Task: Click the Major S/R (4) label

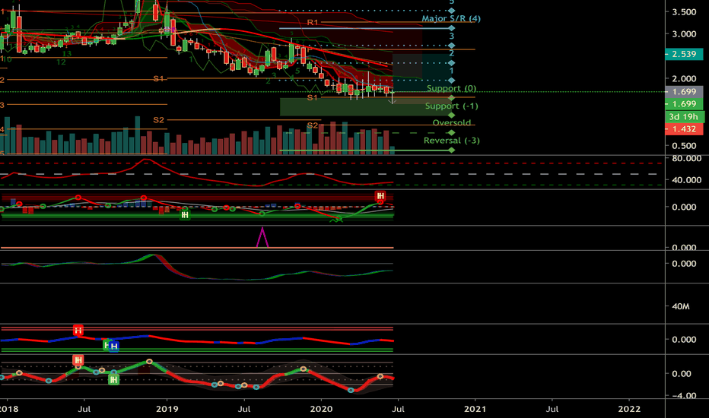Action: [451, 18]
